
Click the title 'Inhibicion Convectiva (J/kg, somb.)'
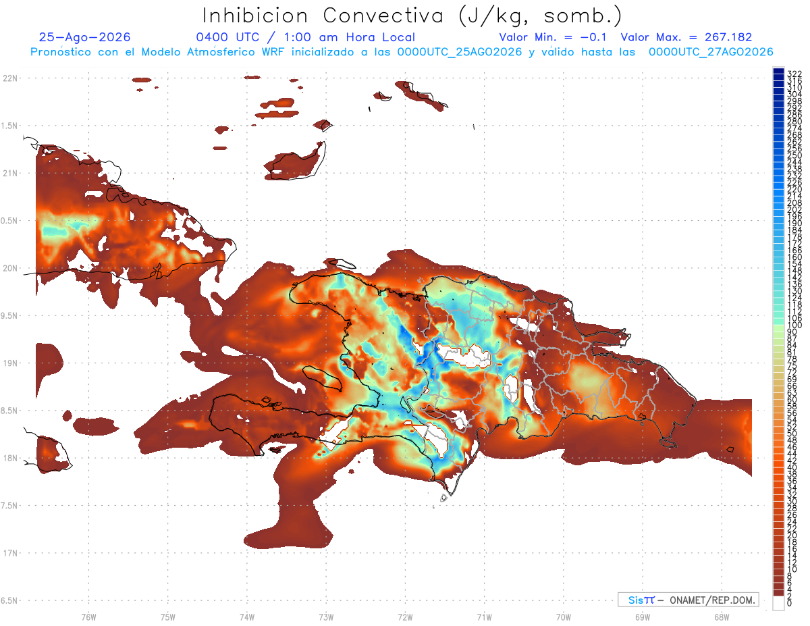(412, 16)
